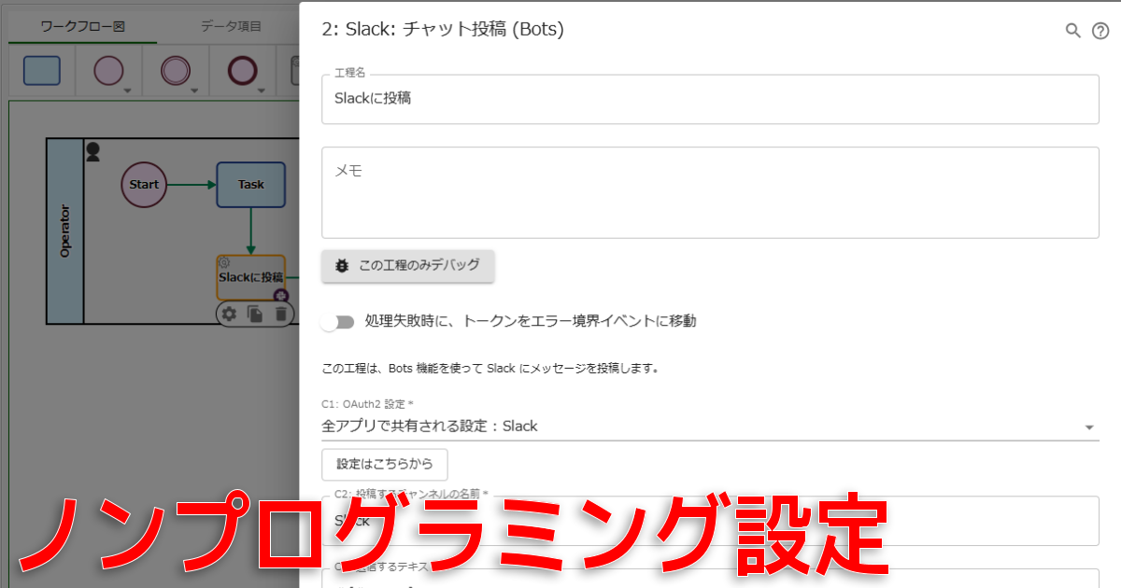The height and width of the screenshot is (588, 1121).
Task: Click description text この工程は、Bots 機能を使って
Action: pyautogui.click(x=490, y=369)
